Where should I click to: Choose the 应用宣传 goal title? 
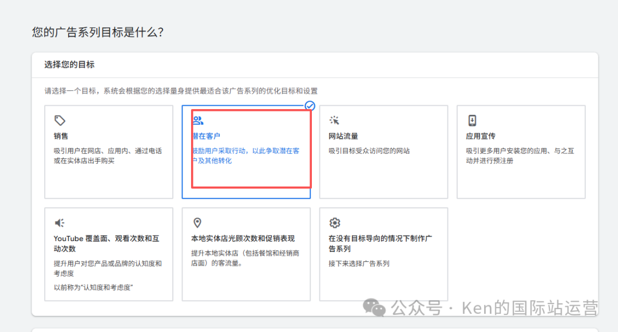(x=481, y=136)
